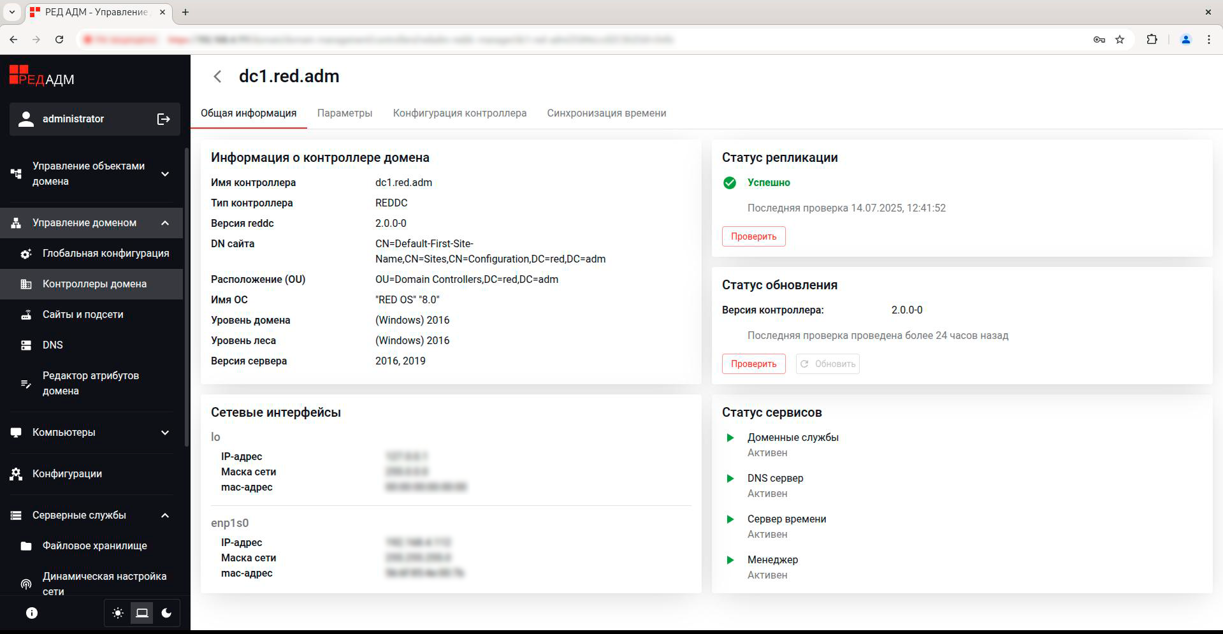The height and width of the screenshot is (634, 1223).
Task: Expand Компьютеры chevron
Action: click(x=165, y=433)
